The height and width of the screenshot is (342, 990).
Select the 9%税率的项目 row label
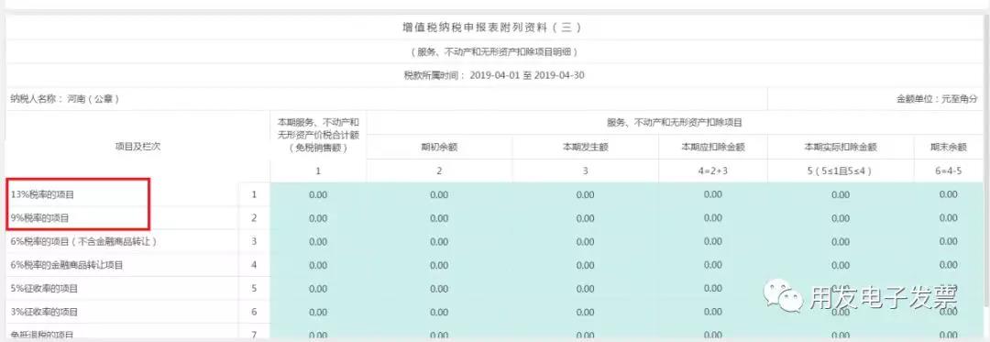tap(39, 218)
